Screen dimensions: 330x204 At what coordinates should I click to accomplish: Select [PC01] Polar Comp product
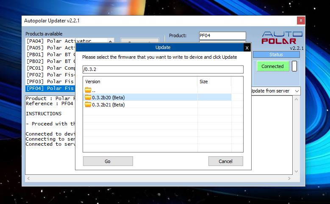pyautogui.click(x=50, y=68)
